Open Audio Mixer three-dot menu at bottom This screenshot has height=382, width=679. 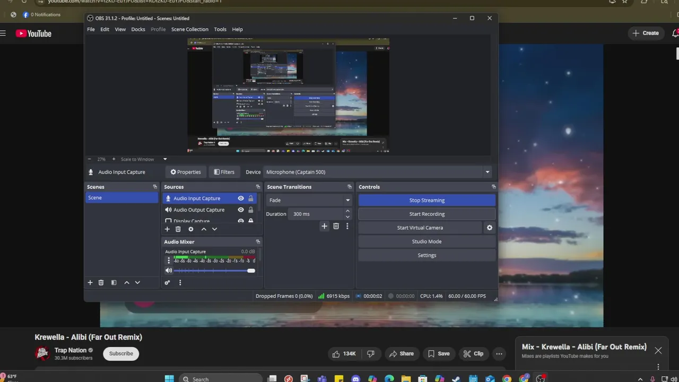(x=180, y=283)
